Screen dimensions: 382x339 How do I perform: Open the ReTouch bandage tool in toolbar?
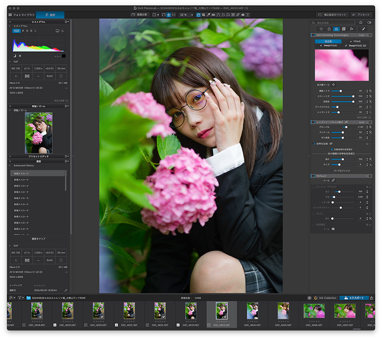tap(238, 15)
